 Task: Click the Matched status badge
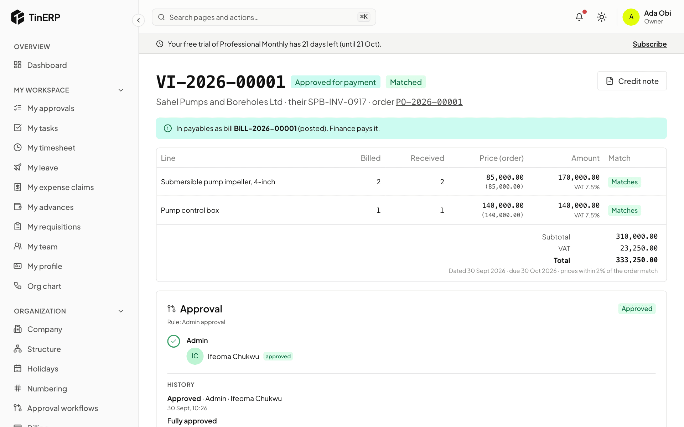(405, 82)
